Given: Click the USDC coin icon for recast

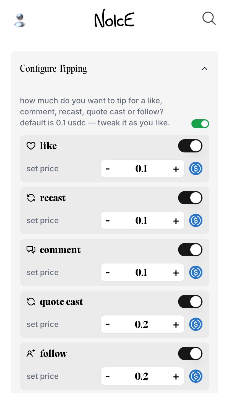Looking at the screenshot, I should (x=196, y=220).
